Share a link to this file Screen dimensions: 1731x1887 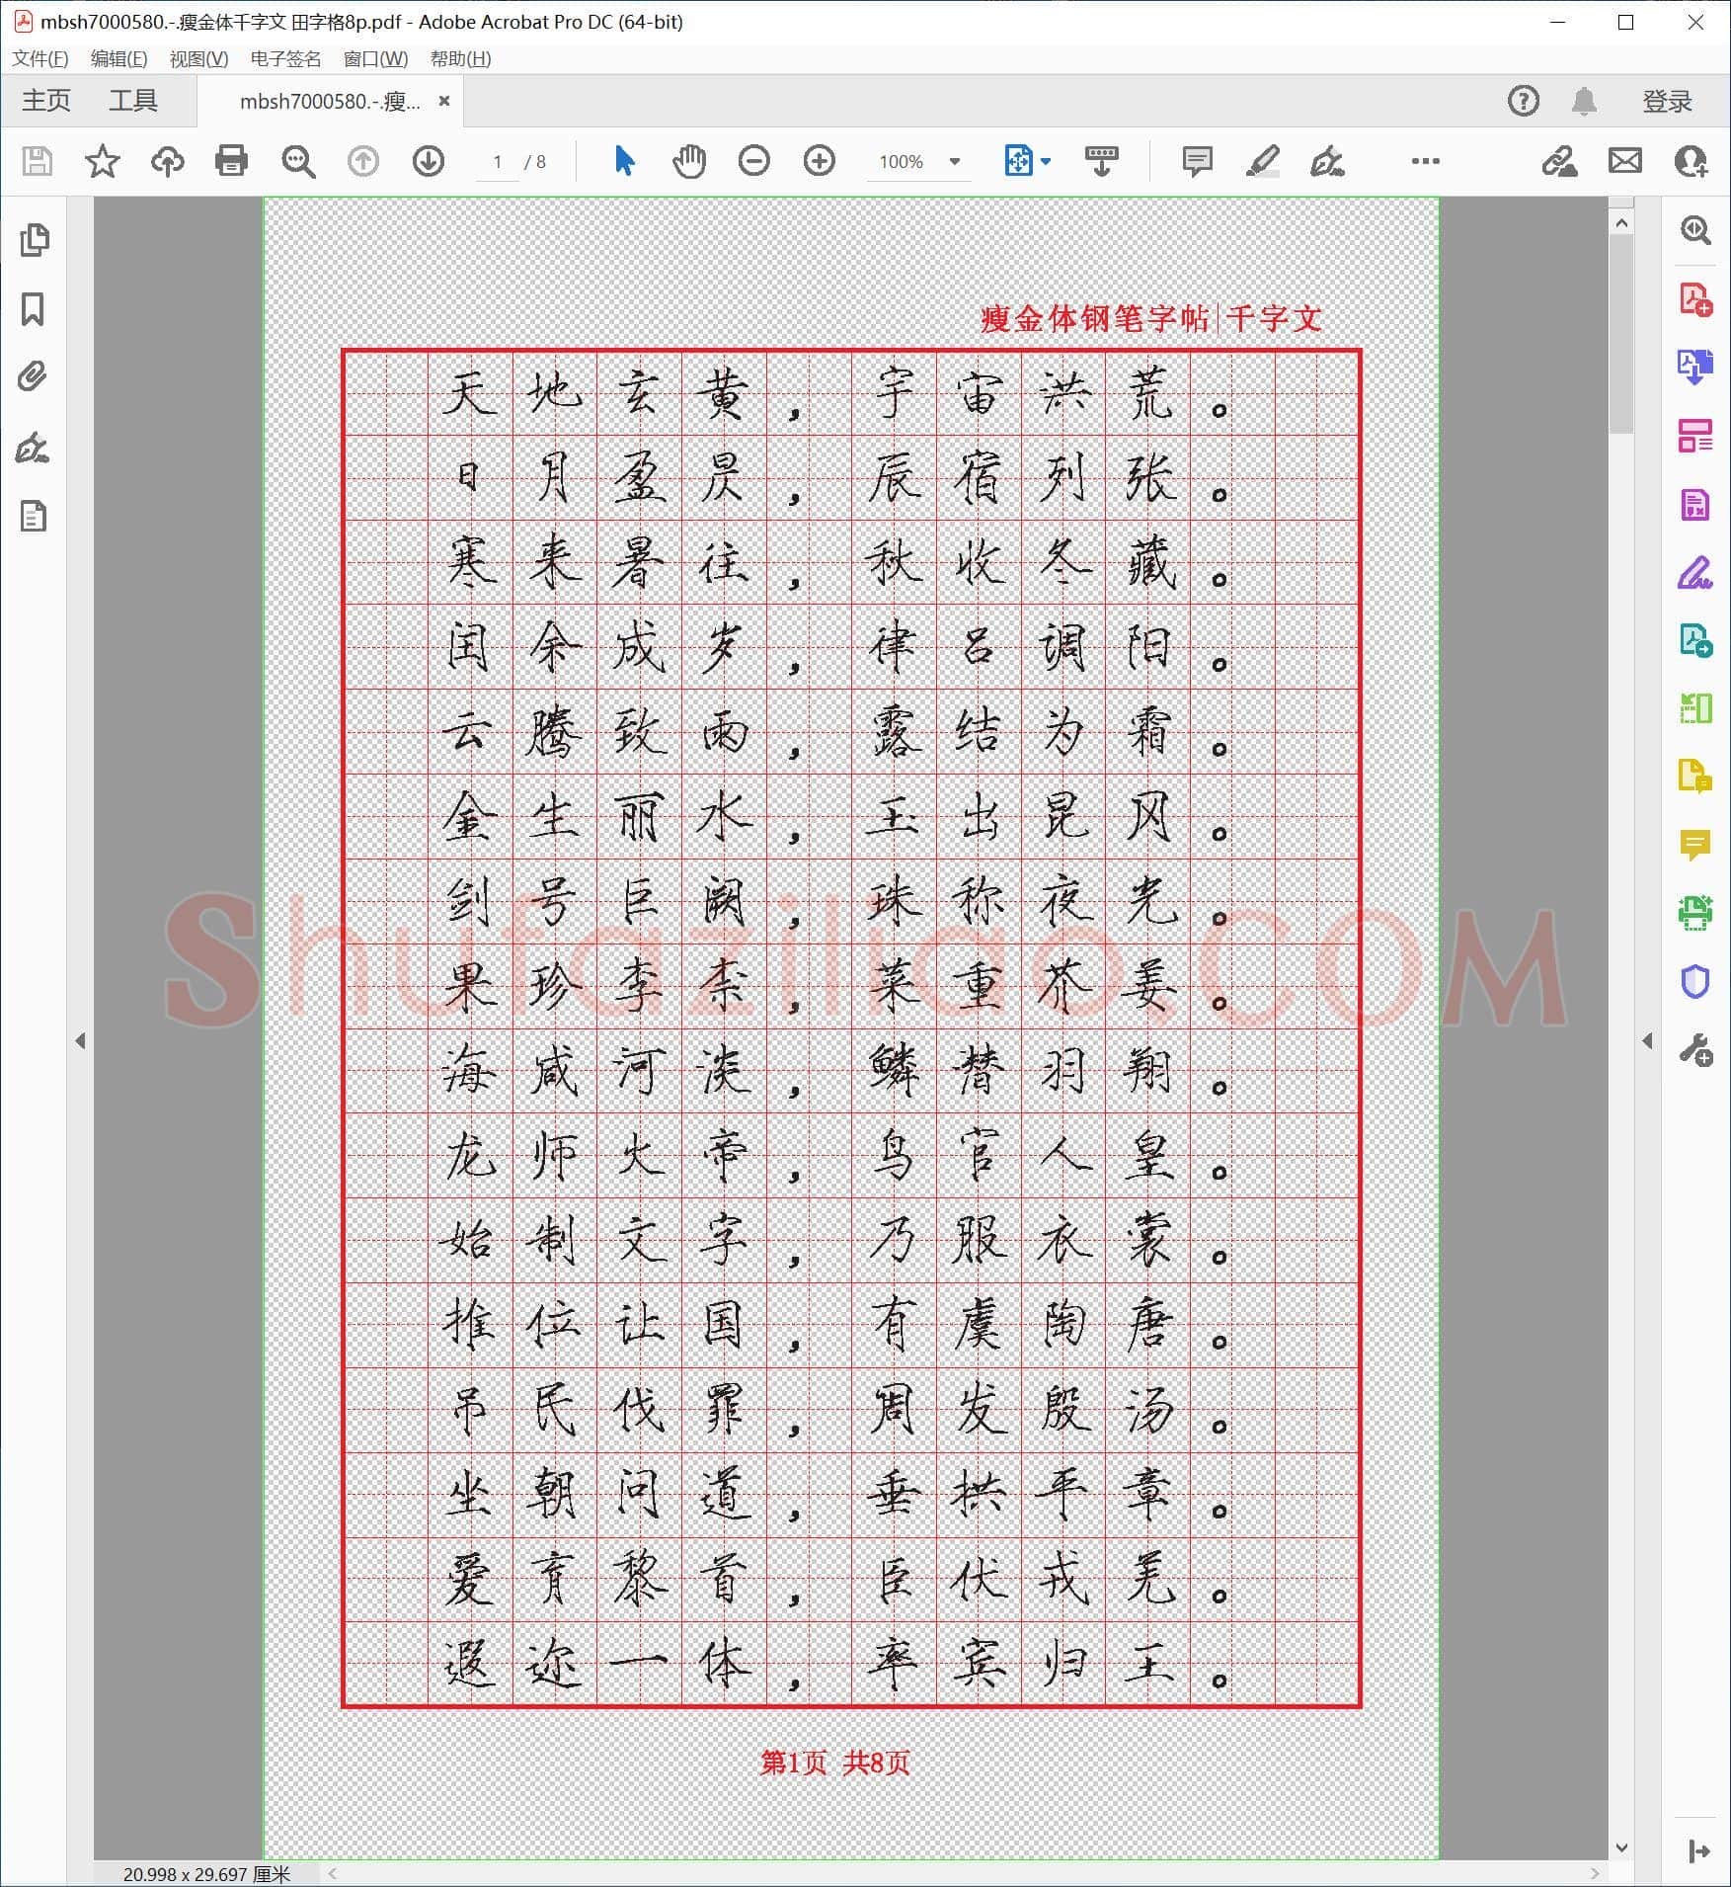pyautogui.click(x=1560, y=161)
